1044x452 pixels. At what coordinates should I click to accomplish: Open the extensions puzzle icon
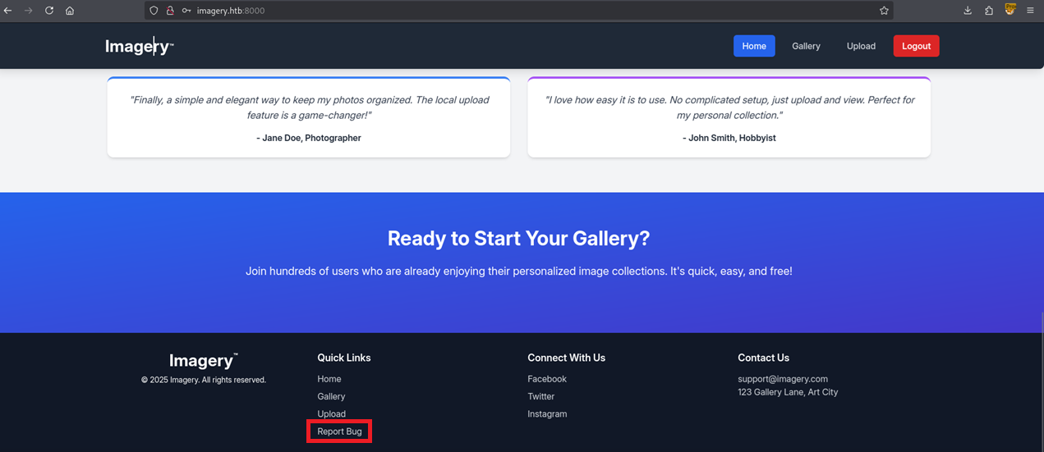pos(989,11)
